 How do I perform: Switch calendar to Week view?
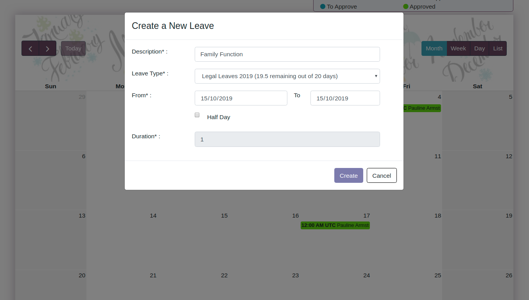[x=458, y=48]
